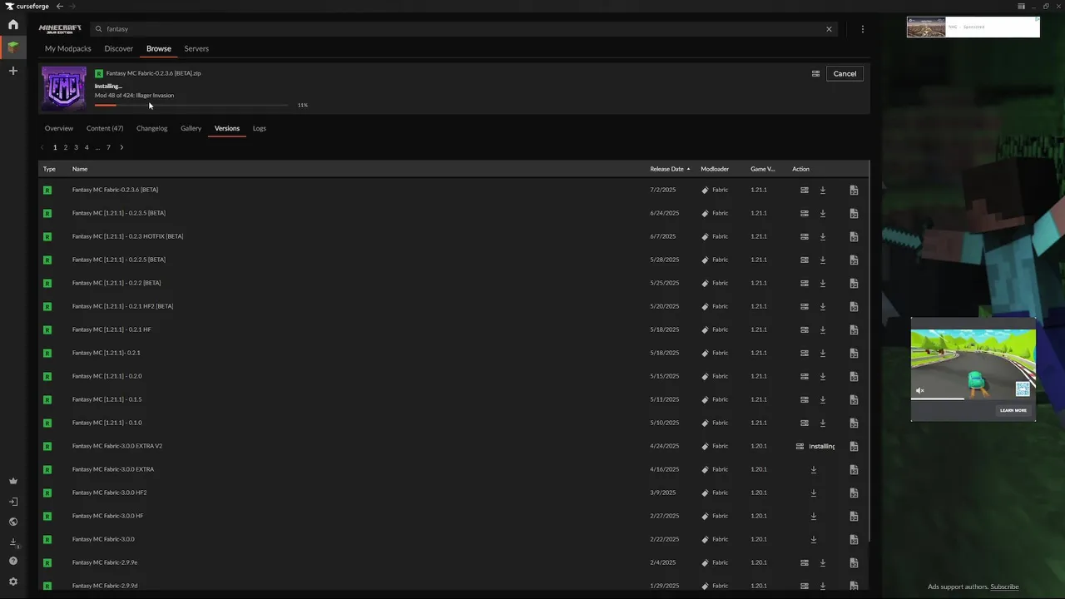Sort by the Modloader column header
This screenshot has height=599, width=1065.
pos(715,169)
